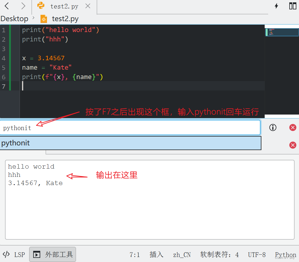Screen dimensions: 299x262
Task: Select the lightning quick-action icon top right
Action: pos(276,6)
